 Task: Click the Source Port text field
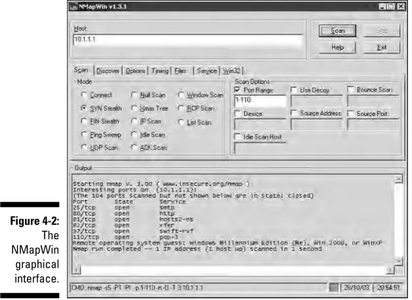[x=373, y=124]
